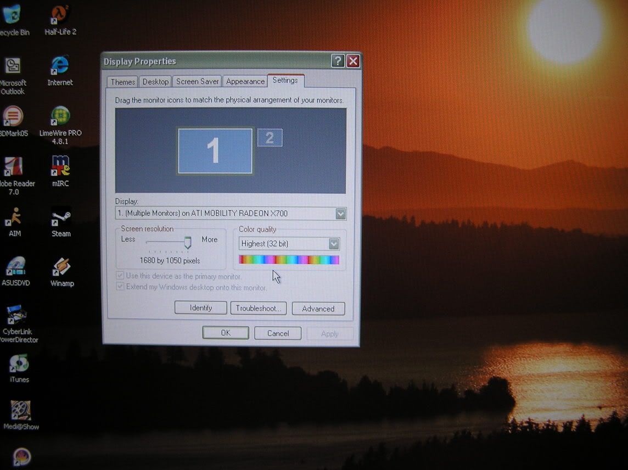628x470 pixels.
Task: Click the Identify button
Action: tap(200, 308)
